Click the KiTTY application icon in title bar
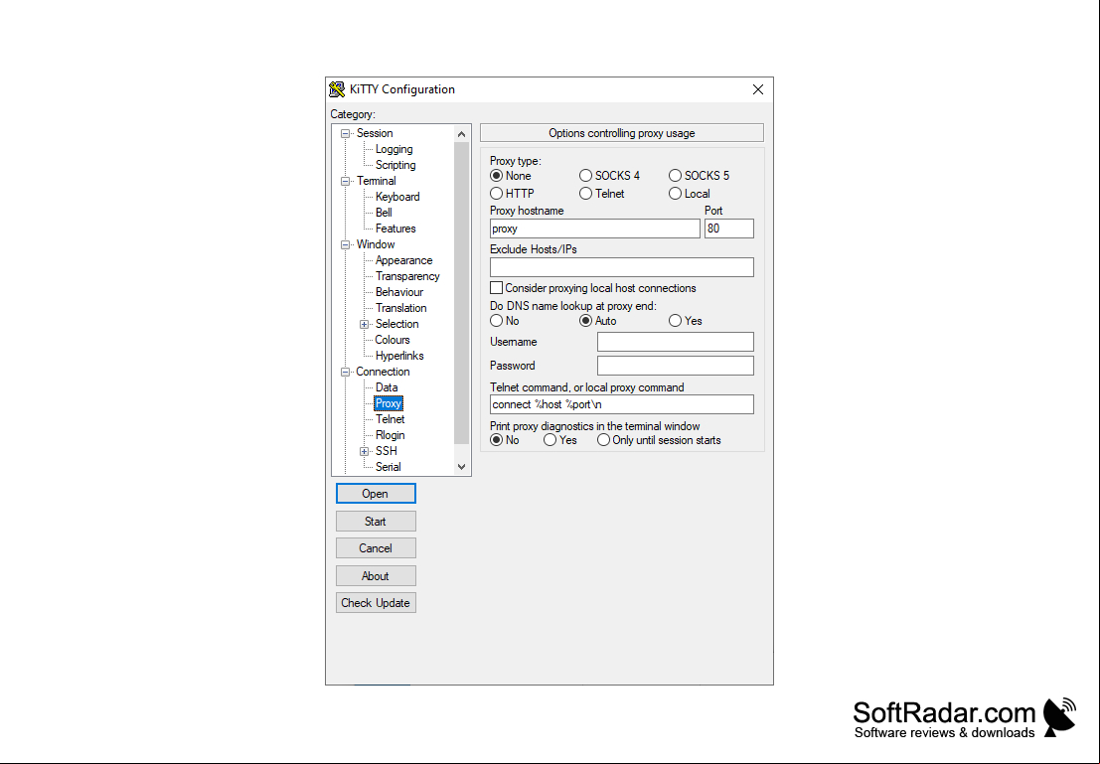The image size is (1100, 764). point(337,89)
